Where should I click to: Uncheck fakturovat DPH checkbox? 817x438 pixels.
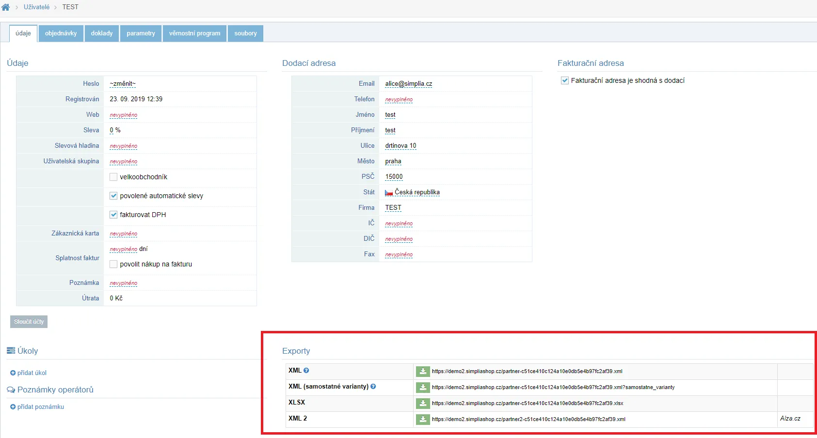(113, 215)
